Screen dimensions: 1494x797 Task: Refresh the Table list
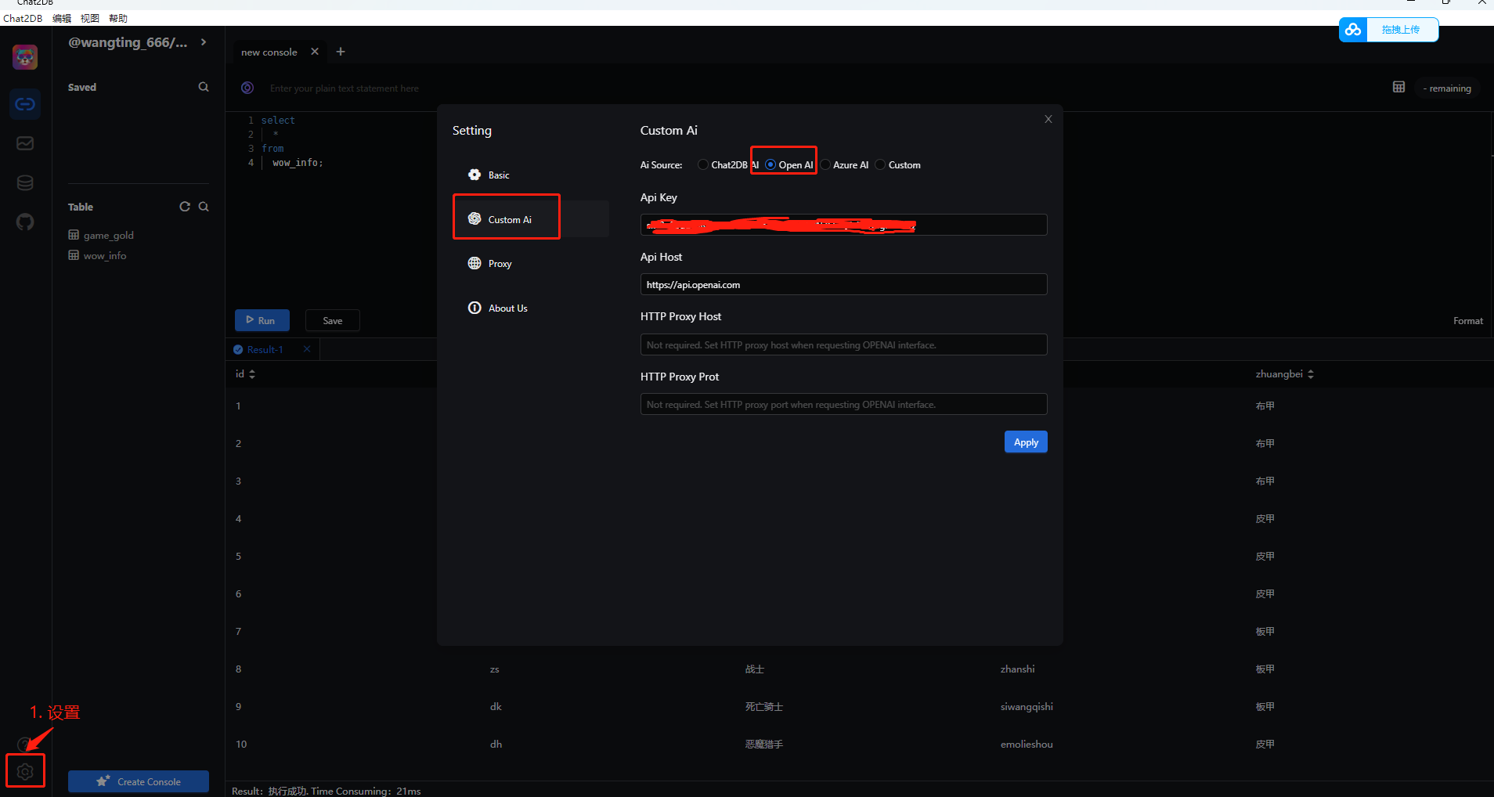pyautogui.click(x=185, y=207)
